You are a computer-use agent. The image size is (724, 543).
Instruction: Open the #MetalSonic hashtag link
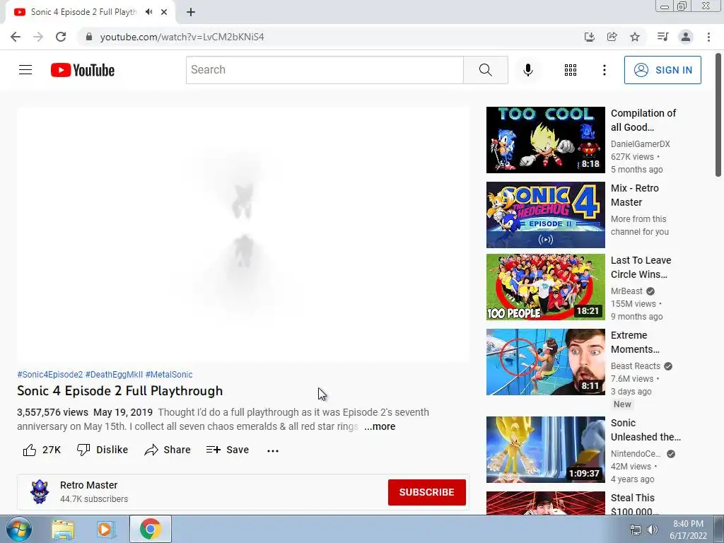click(169, 375)
